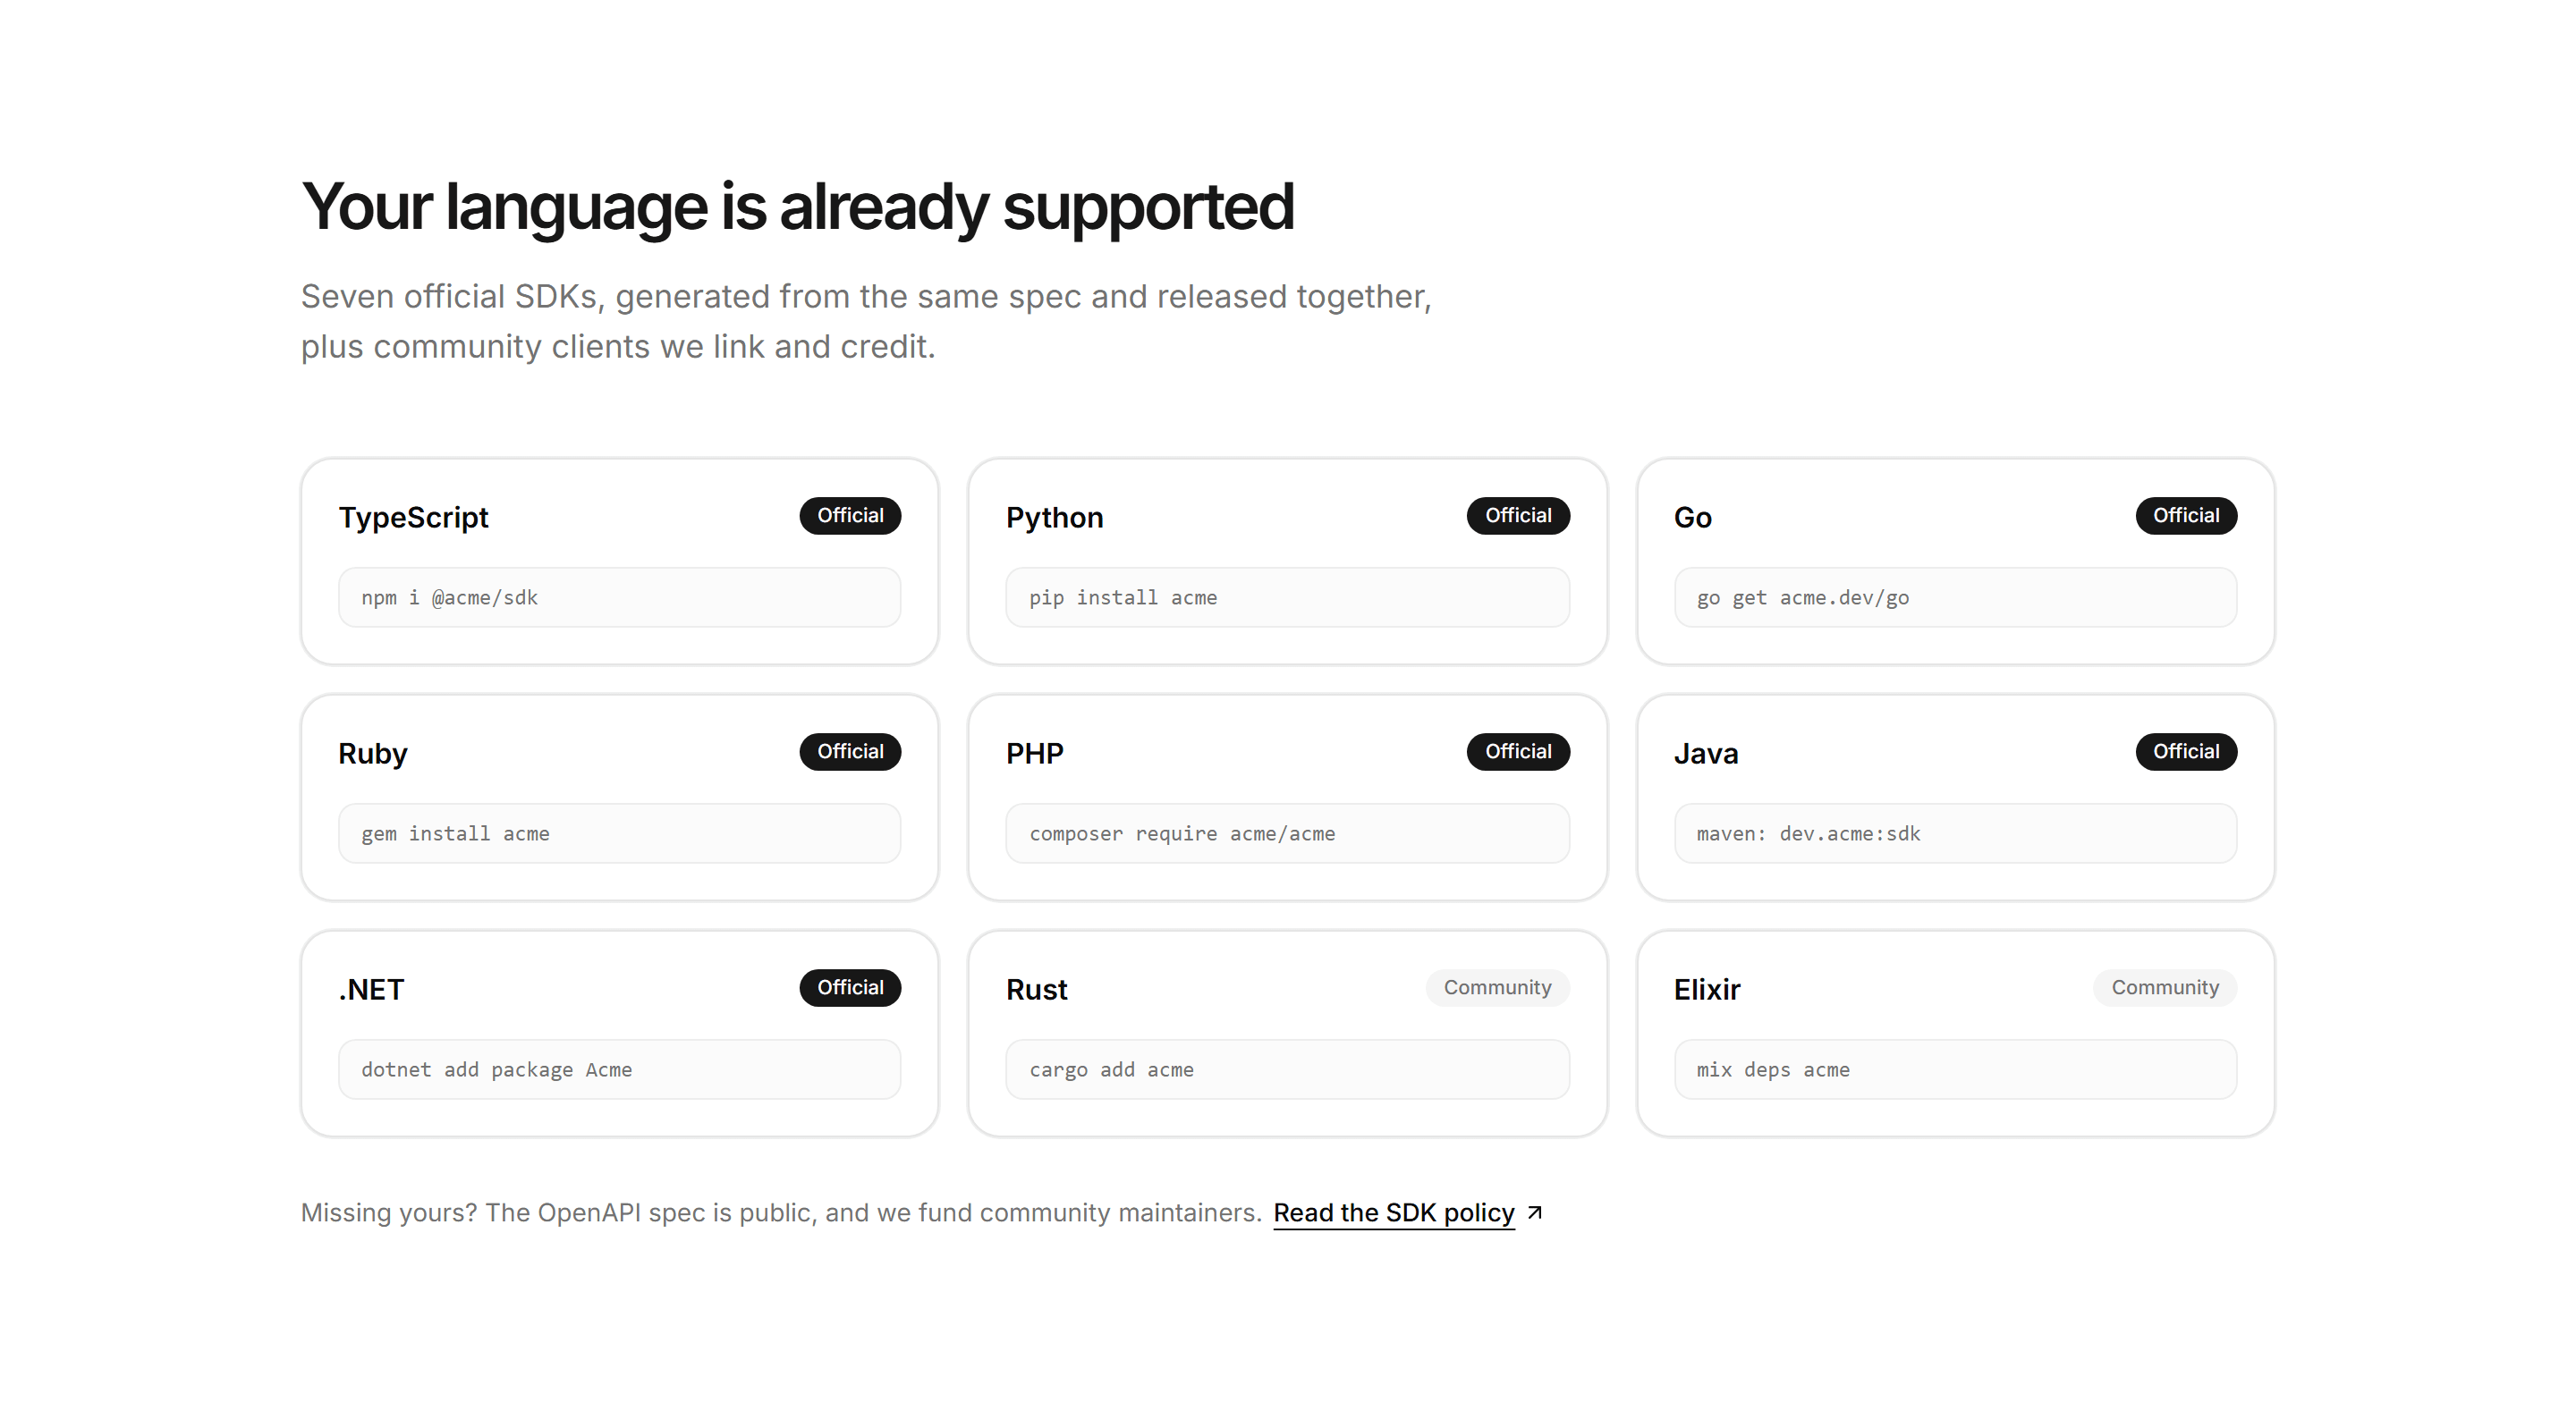Open the Read the SDK policy link
Viewport: 2576px width, 1402px height.
click(x=1393, y=1213)
